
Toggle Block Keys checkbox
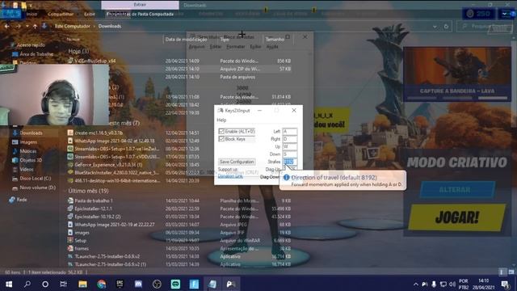click(x=221, y=139)
